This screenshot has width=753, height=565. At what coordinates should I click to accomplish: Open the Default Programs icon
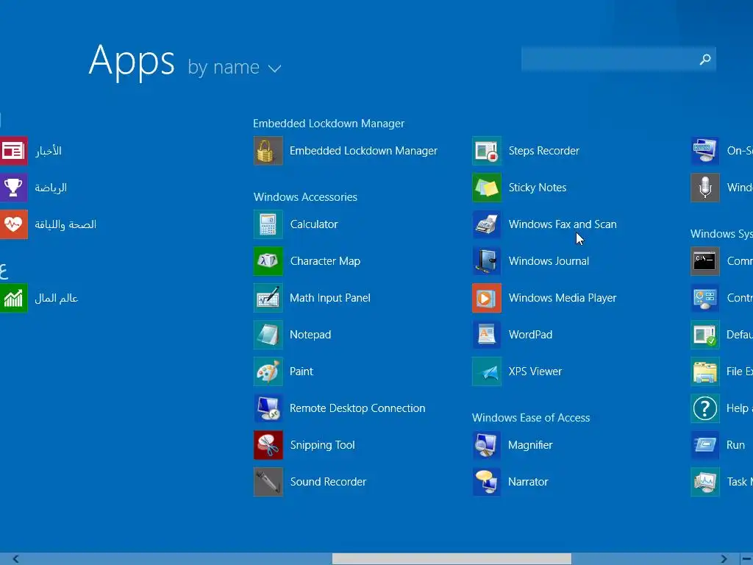point(705,335)
